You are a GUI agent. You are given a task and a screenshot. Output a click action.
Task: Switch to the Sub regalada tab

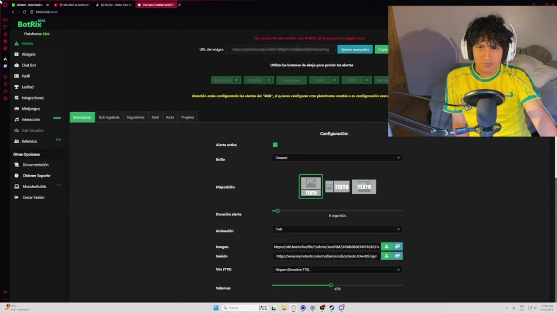pyautogui.click(x=109, y=117)
